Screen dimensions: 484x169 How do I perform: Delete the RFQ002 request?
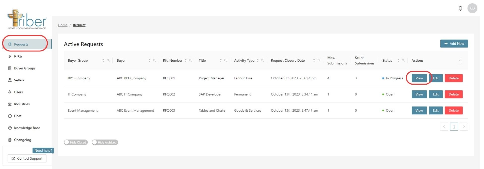coord(453,94)
